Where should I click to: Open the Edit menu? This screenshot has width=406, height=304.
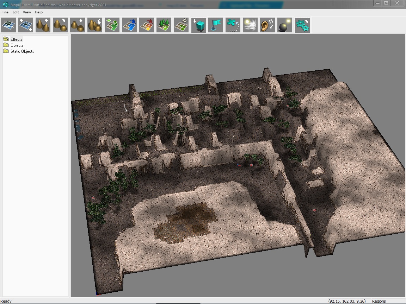[x=16, y=12]
